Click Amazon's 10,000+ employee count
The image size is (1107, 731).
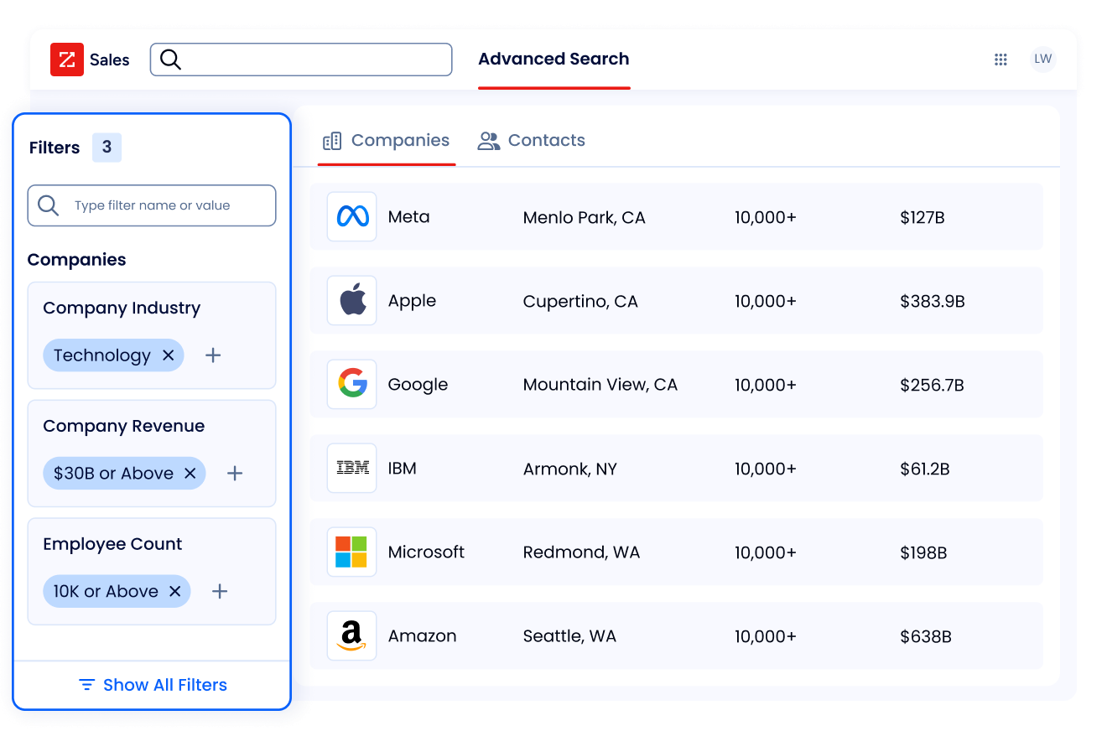click(766, 637)
